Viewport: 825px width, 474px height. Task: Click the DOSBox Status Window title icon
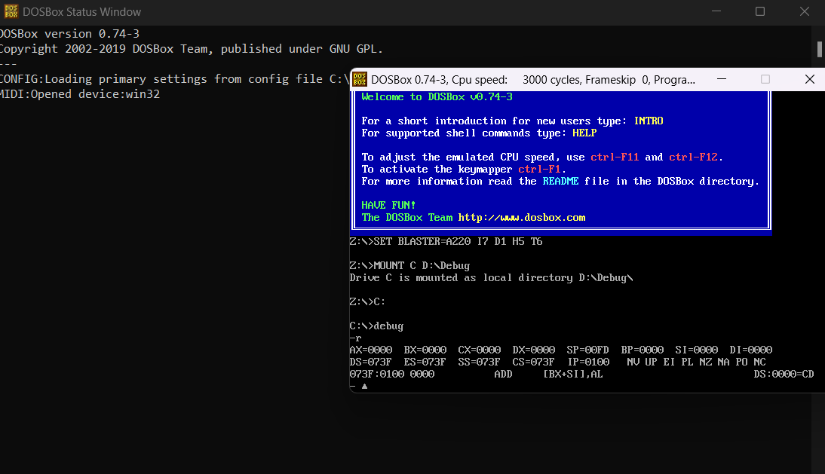[11, 12]
